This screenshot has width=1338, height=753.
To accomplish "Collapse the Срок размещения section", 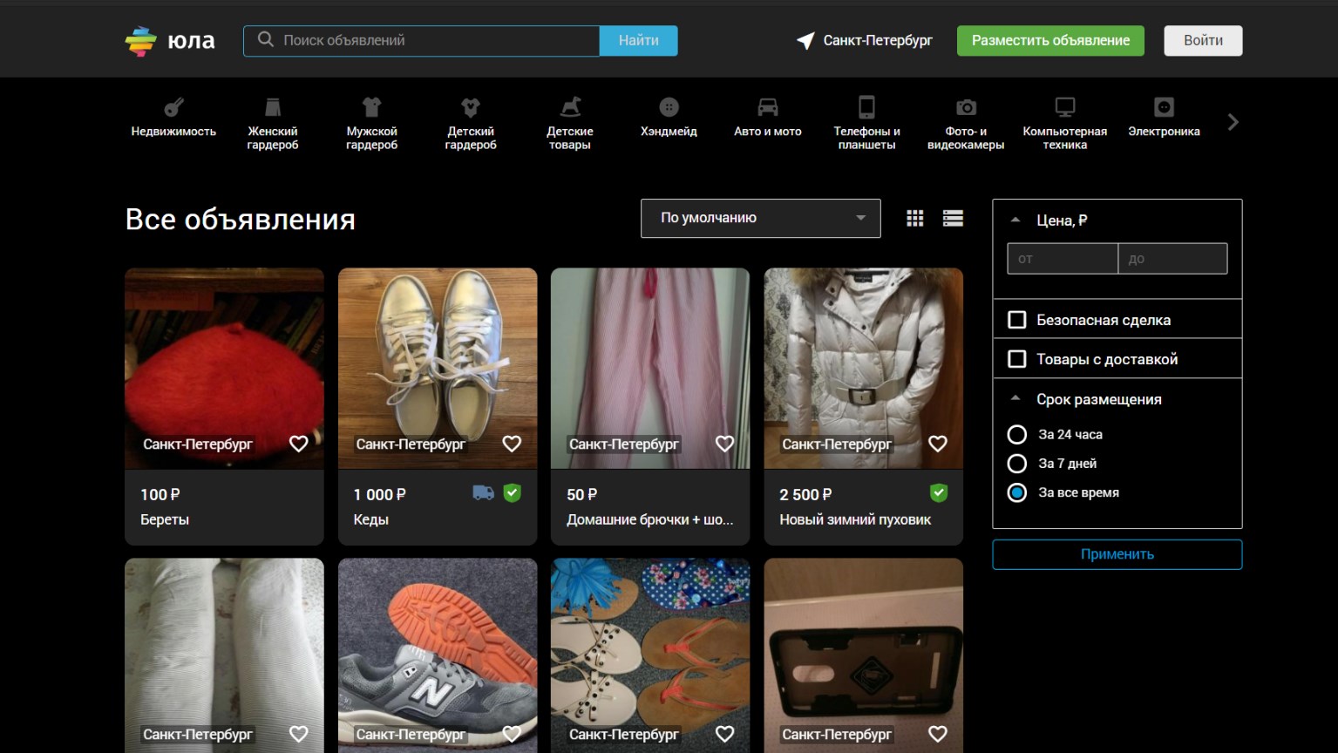I will 1015,399.
